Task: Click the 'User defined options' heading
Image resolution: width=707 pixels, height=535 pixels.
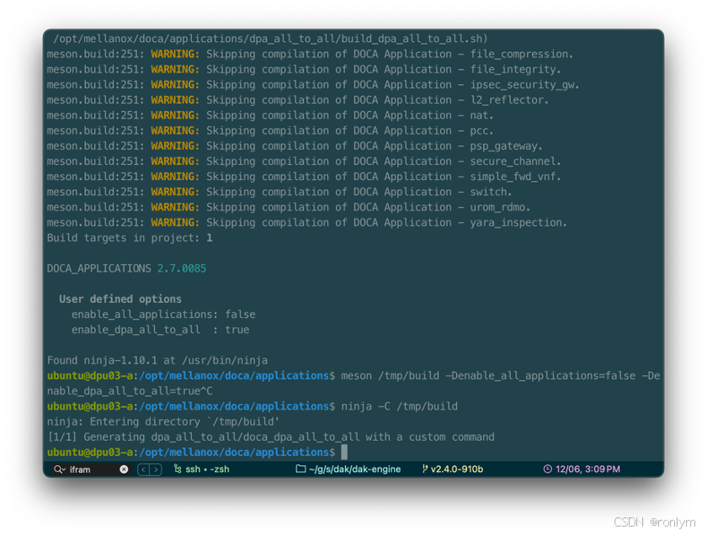Action: click(120, 299)
